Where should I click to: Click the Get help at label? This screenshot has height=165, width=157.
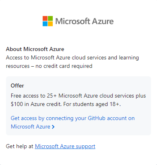click(x=20, y=147)
